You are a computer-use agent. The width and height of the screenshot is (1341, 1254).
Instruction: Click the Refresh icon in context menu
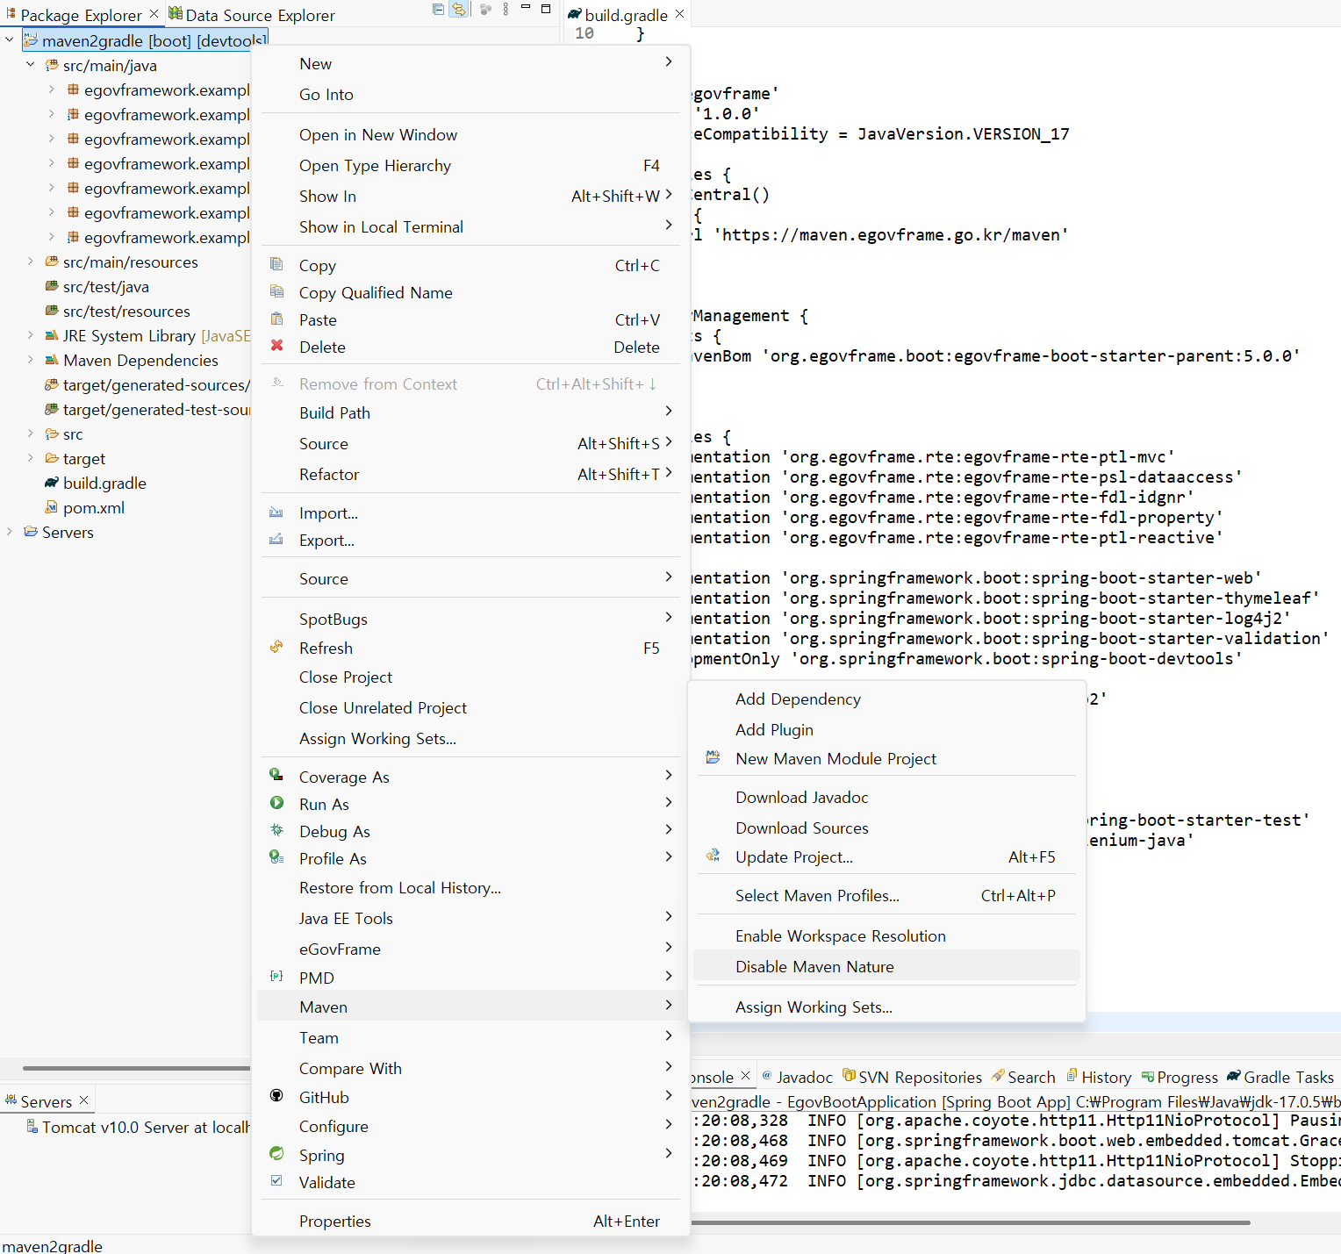(277, 648)
